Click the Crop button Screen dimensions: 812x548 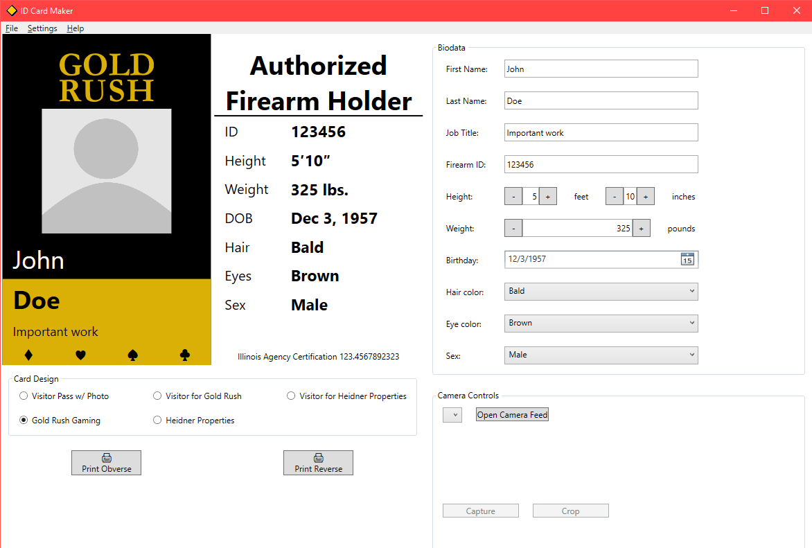point(570,510)
